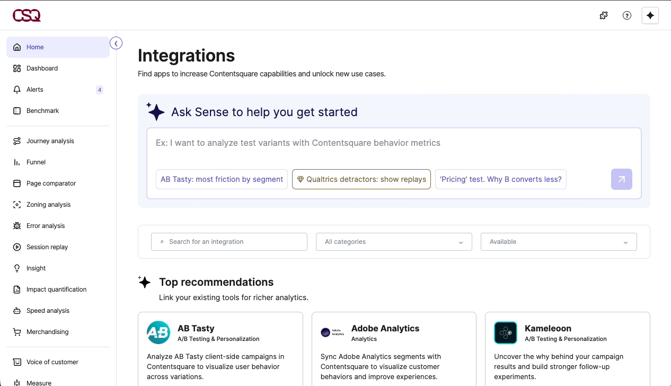Choose 'Qualtrics detractors: show replays' suggestion
Image resolution: width=671 pixels, height=386 pixels.
point(361,179)
